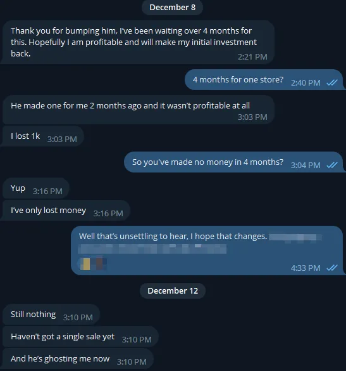Click the pixelated emoji in the blurred message
This screenshot has height=371, width=346.
pos(92,263)
